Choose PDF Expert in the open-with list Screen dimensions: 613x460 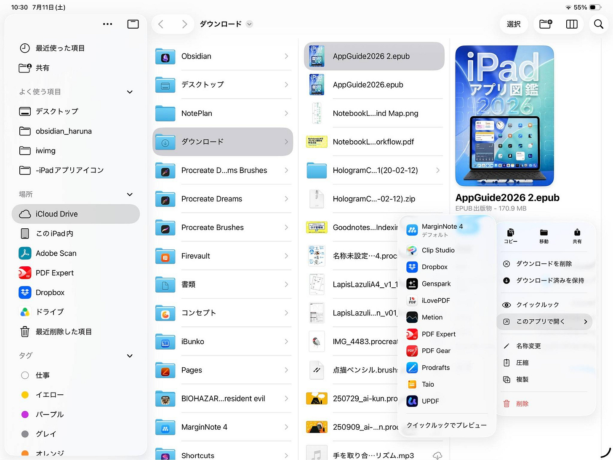pyautogui.click(x=446, y=334)
